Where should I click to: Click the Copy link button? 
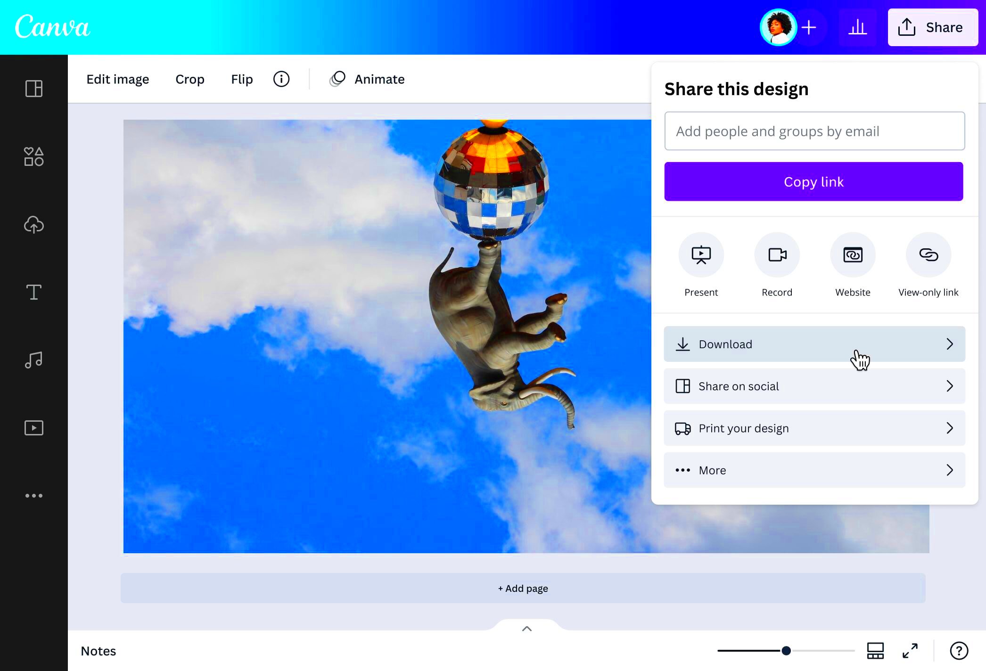point(814,181)
